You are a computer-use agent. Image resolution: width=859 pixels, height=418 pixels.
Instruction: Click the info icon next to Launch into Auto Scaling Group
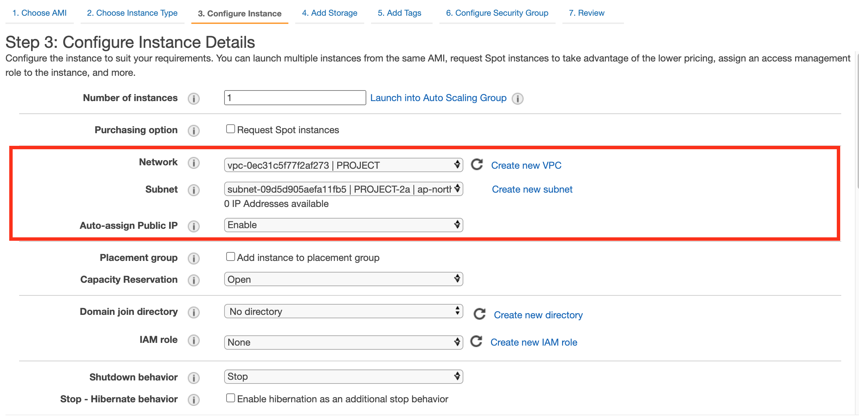pos(517,98)
